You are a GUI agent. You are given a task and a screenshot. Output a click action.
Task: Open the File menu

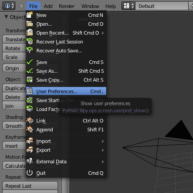(33, 6)
